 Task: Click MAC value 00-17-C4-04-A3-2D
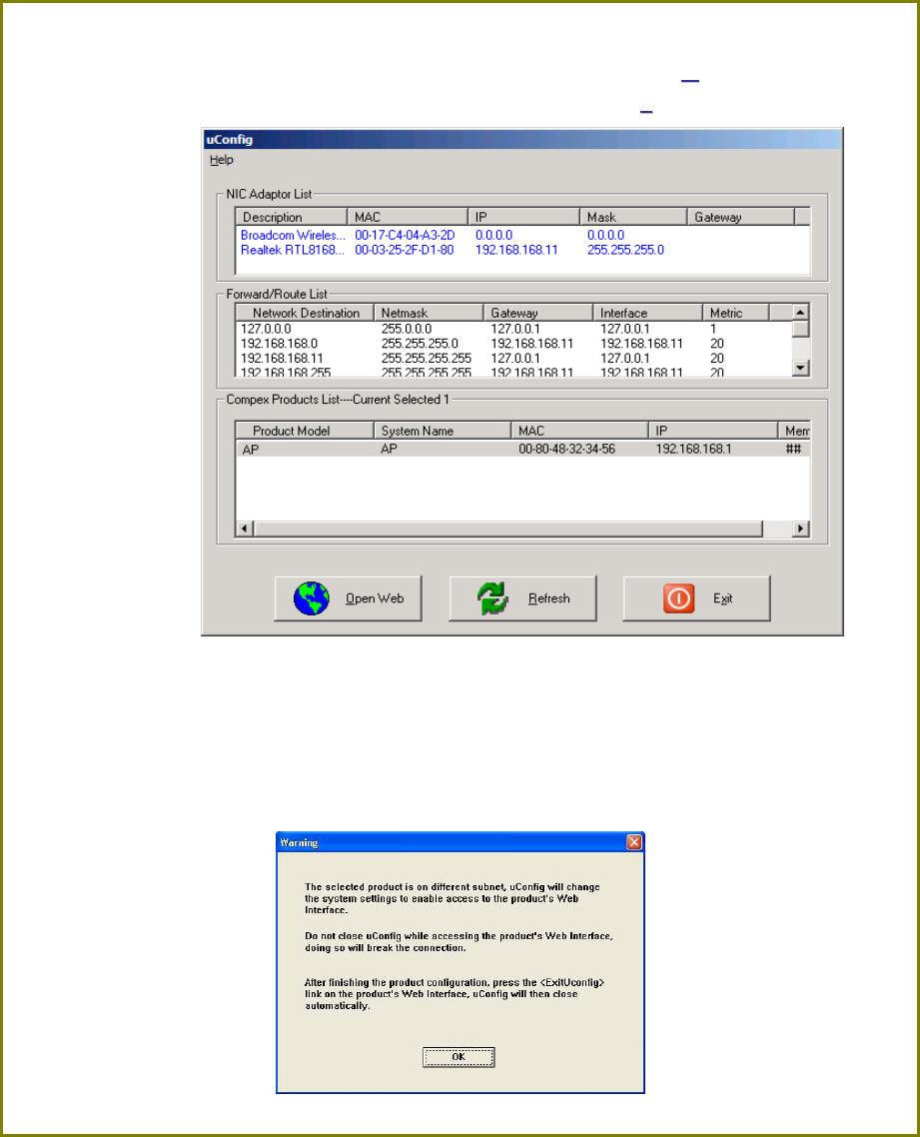pos(405,235)
